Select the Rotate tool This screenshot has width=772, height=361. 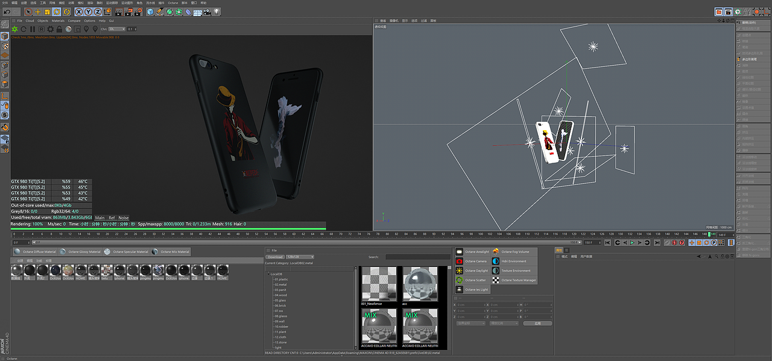(x=57, y=12)
